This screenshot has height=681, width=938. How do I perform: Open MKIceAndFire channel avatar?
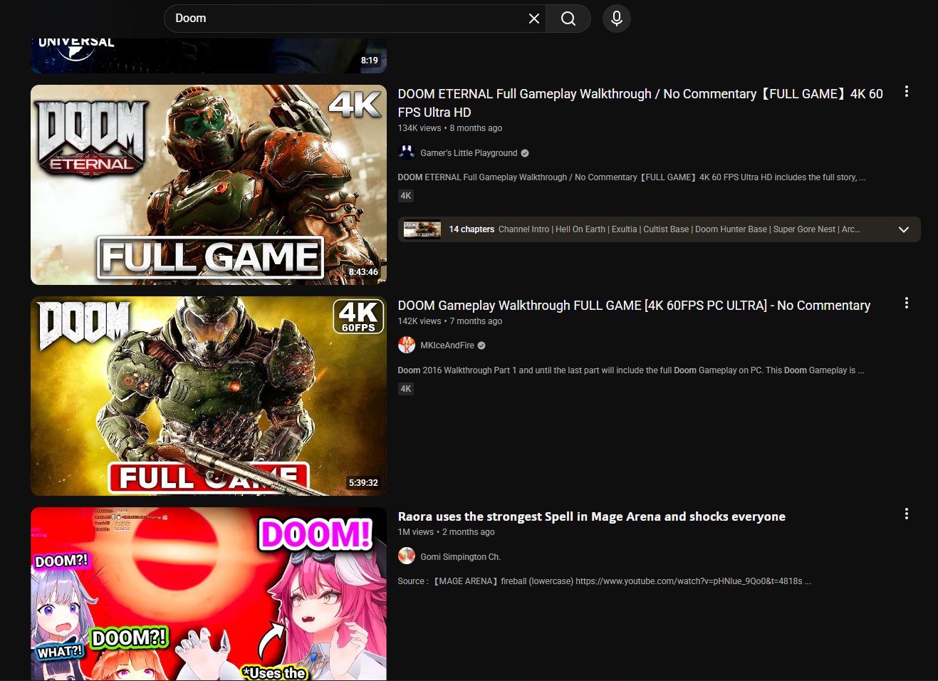pos(407,345)
